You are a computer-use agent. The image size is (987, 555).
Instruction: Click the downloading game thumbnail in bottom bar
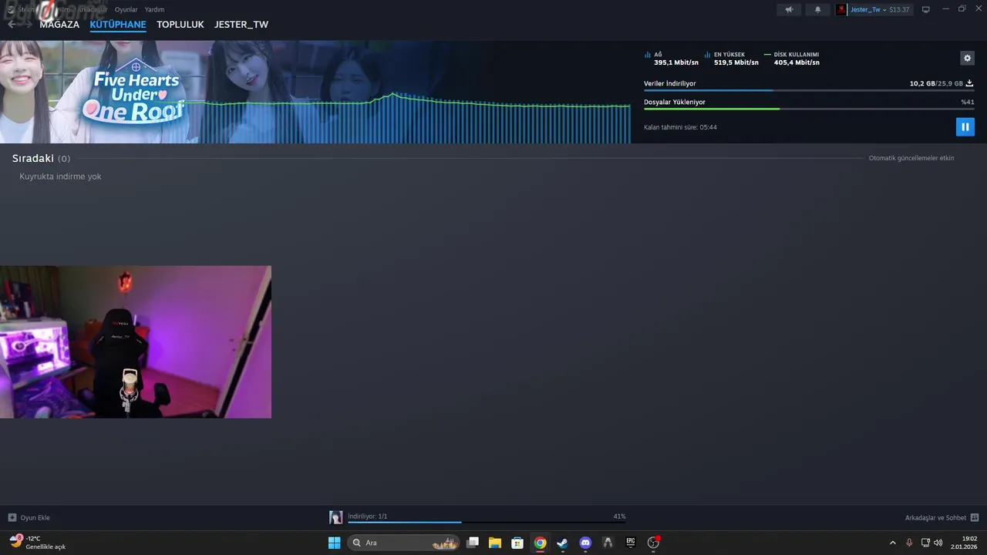335,517
